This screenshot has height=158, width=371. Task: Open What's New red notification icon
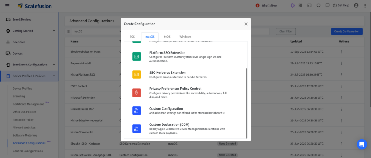coord(258,5)
